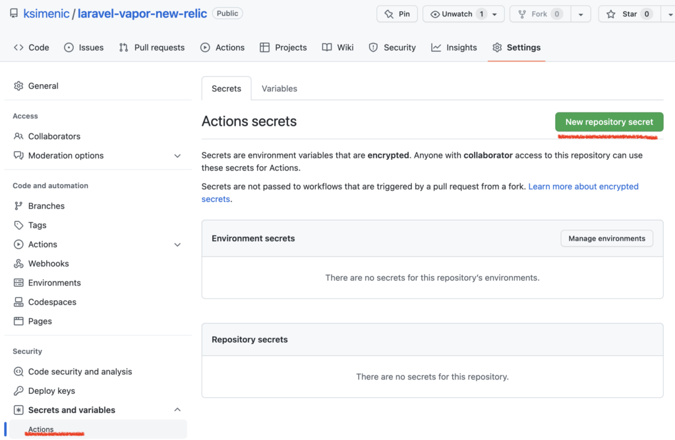Screen dimensions: 675x440
Task: Click the shield icon beside Security
Action: [x=373, y=48]
